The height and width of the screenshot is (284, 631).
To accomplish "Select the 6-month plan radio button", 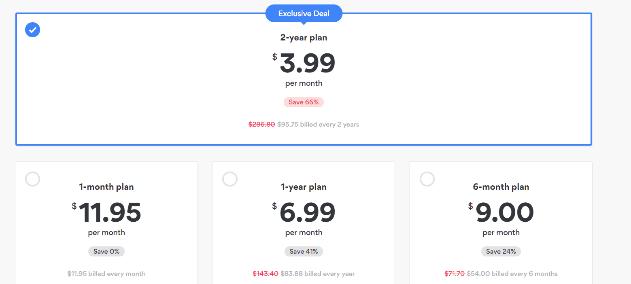I will point(427,179).
